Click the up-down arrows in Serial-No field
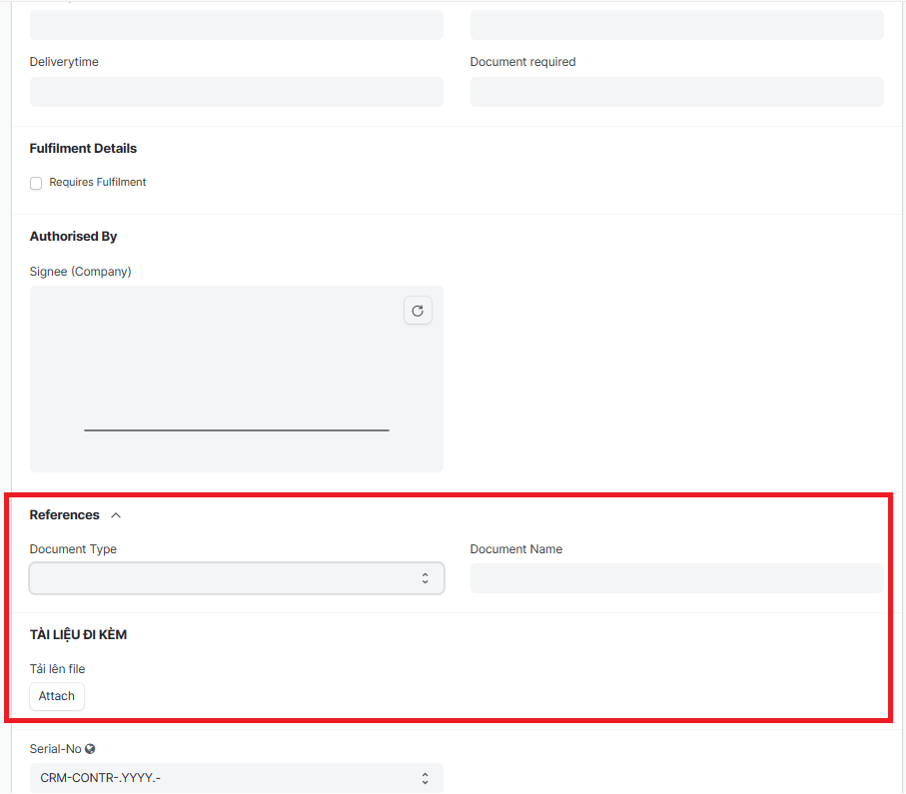The width and height of the screenshot is (906, 794). 425,778
